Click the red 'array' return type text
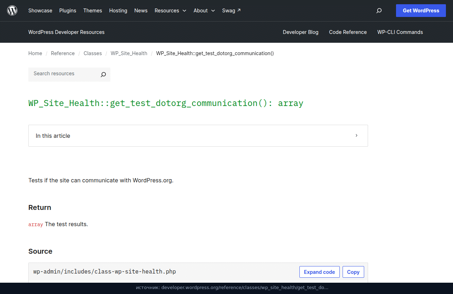Image resolution: width=453 pixels, height=294 pixels. click(36, 224)
